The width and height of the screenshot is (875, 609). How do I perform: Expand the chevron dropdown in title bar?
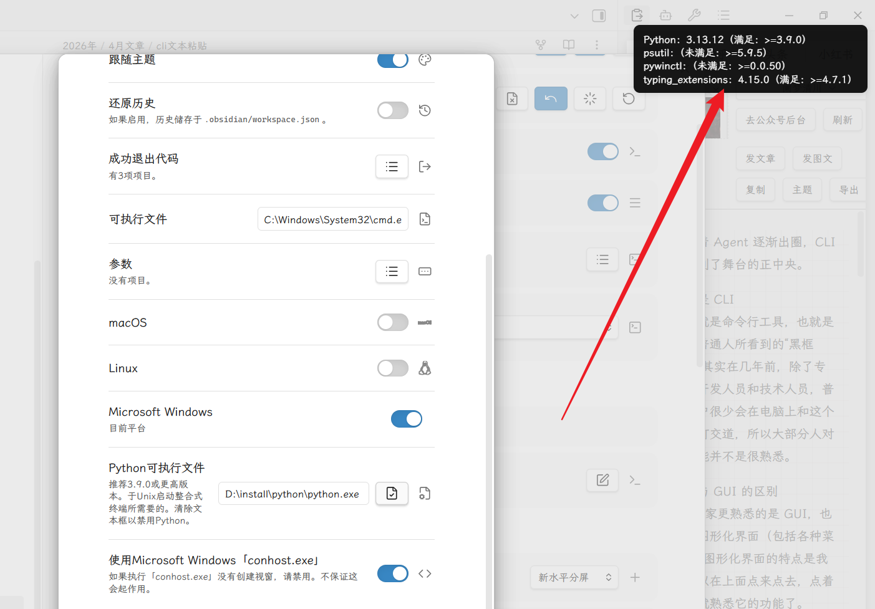point(574,16)
